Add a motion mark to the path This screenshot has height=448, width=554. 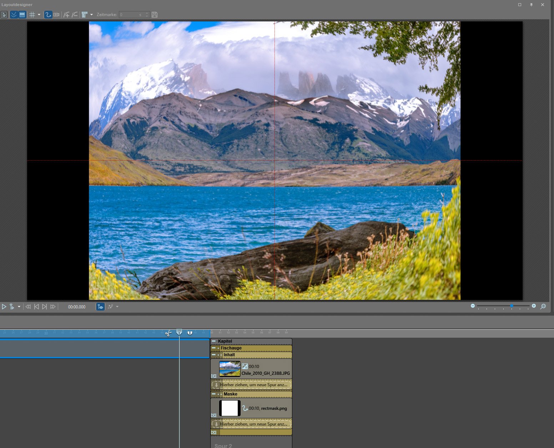pos(66,15)
